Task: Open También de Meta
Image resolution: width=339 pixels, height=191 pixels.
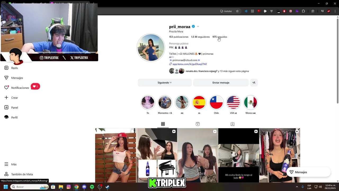Action: click(19, 174)
